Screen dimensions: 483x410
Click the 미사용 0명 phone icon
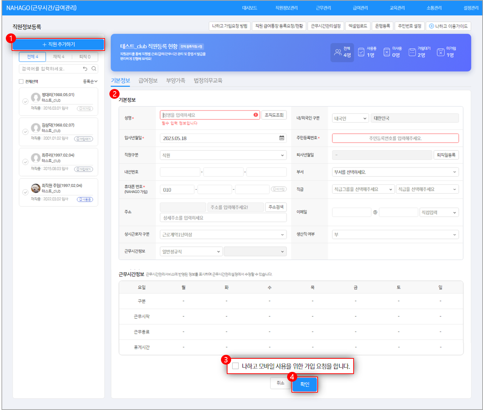click(387, 52)
